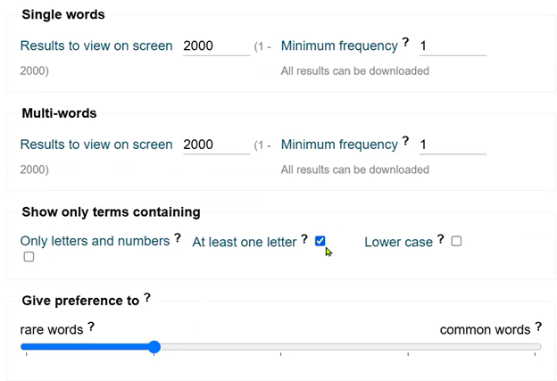Click help icon beside Lower case
This screenshot has height=381, width=557.
tap(440, 238)
